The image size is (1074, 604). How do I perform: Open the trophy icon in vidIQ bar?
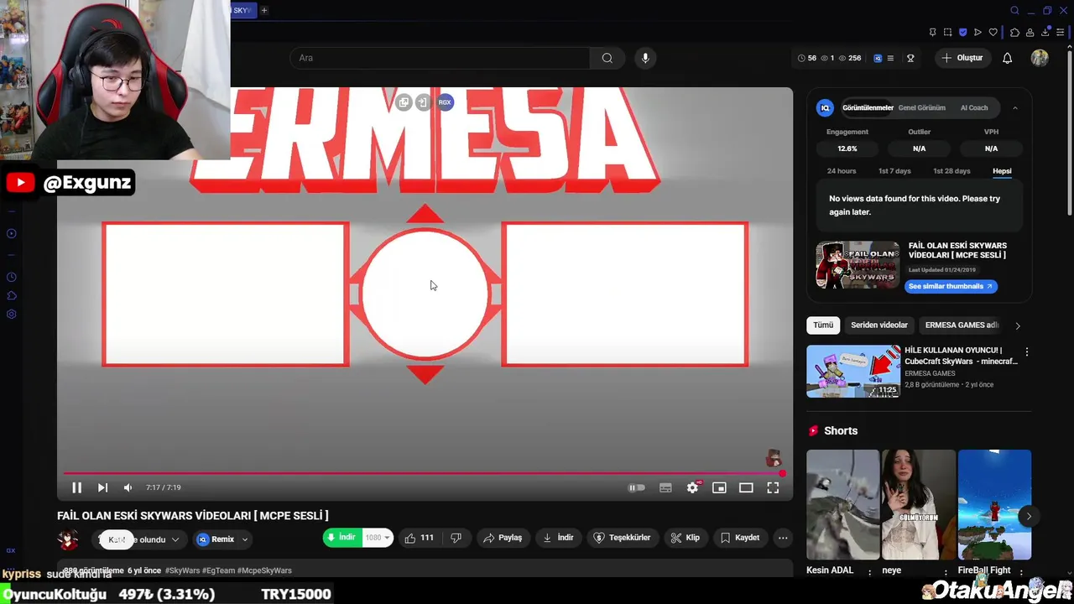click(x=910, y=58)
